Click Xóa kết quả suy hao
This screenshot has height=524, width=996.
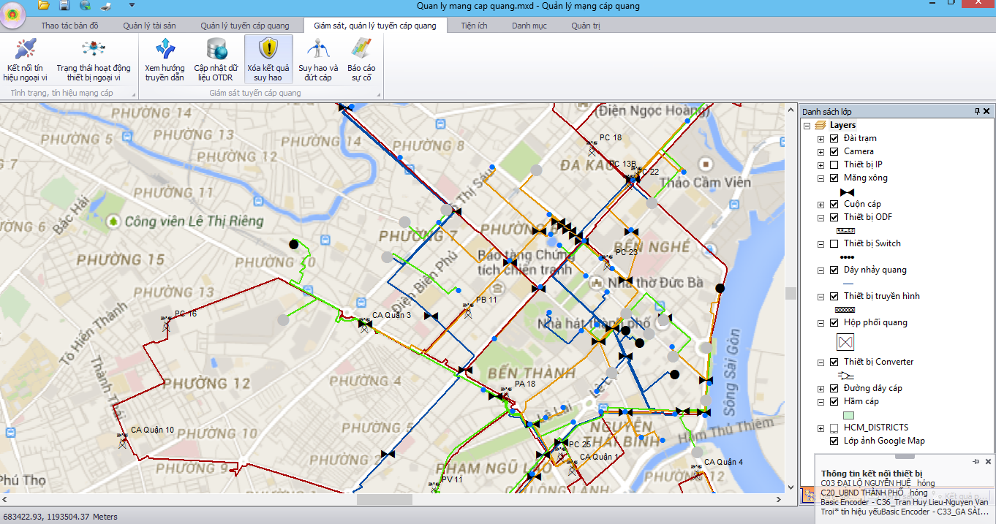coord(268,60)
